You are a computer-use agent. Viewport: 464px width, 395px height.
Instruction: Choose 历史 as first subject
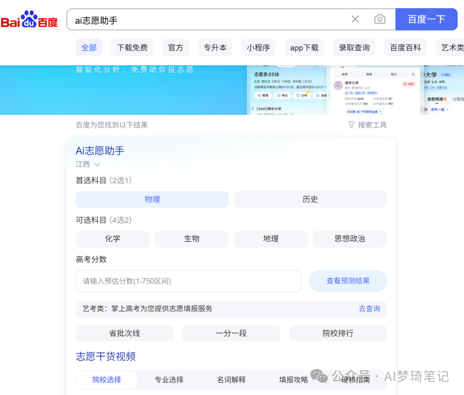click(310, 199)
